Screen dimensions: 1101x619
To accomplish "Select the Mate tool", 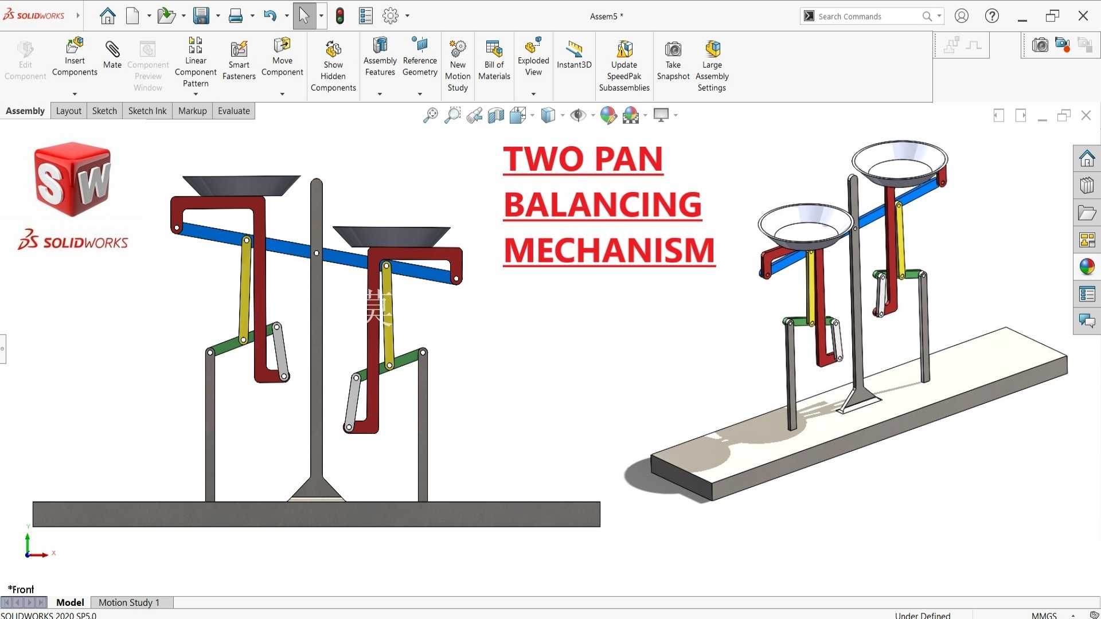I will (x=112, y=54).
